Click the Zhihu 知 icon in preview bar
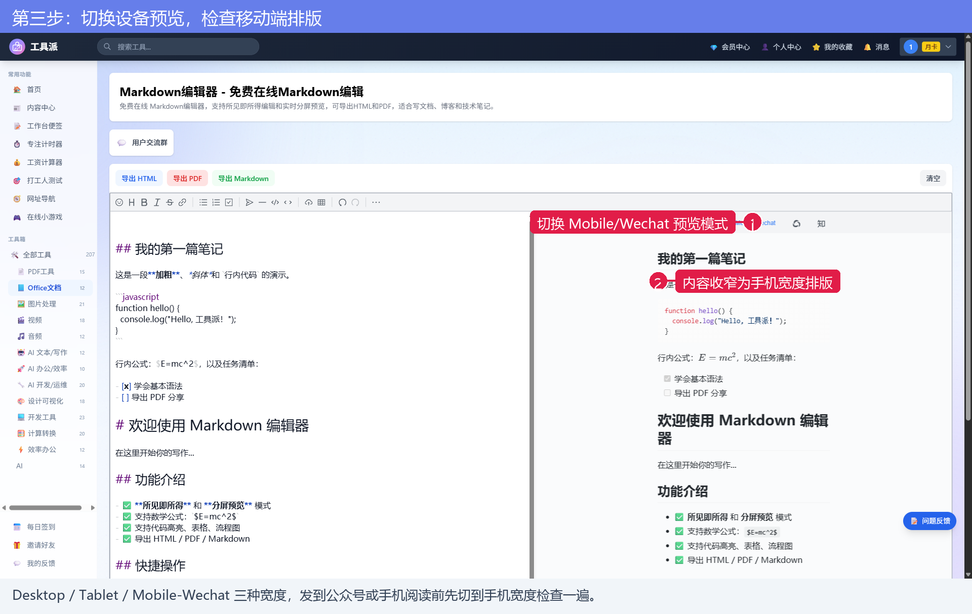The height and width of the screenshot is (614, 972). pyautogui.click(x=821, y=224)
